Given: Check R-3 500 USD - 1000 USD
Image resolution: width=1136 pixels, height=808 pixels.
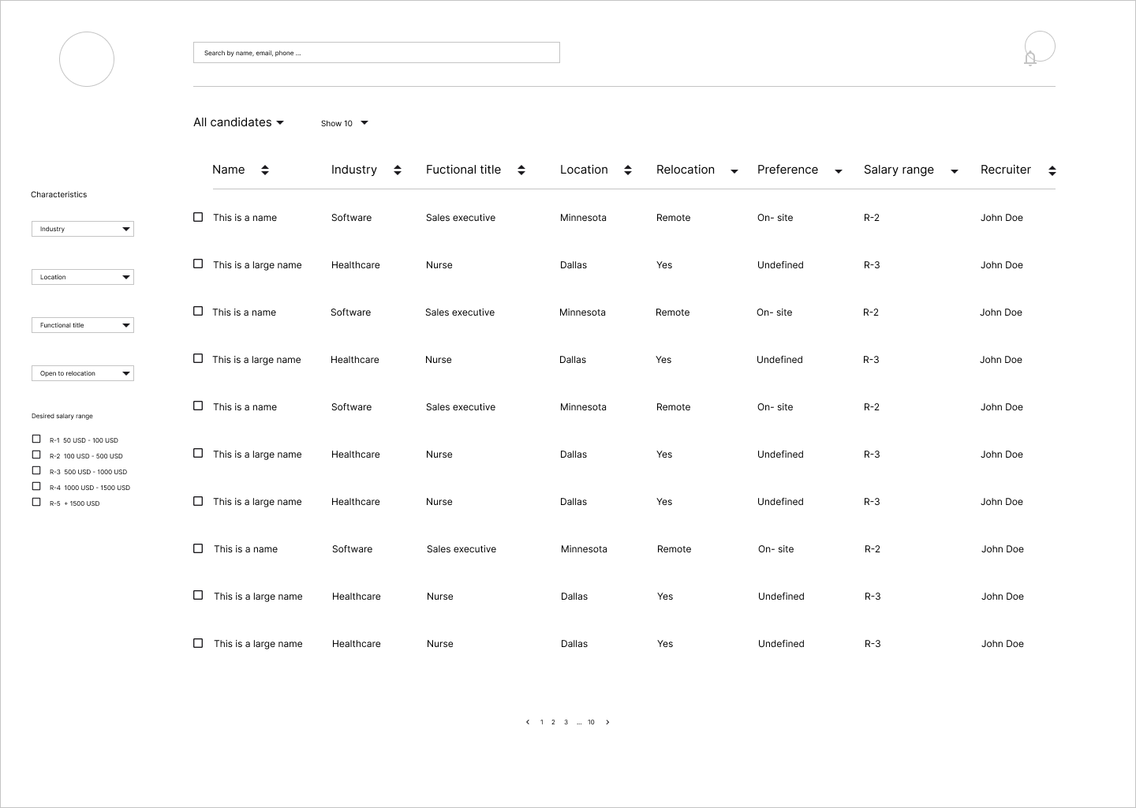Looking at the screenshot, I should tap(36, 470).
